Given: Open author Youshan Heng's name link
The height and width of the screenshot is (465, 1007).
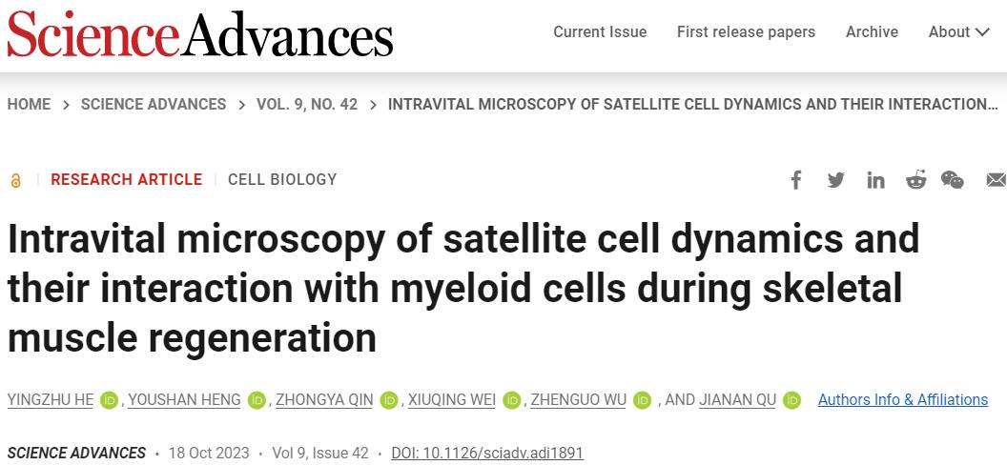Looking at the screenshot, I should pos(184,400).
